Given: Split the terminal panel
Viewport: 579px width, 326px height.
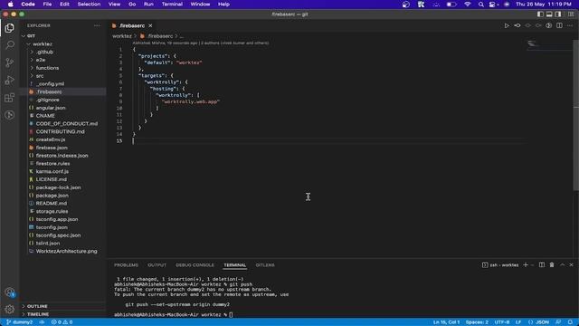Looking at the screenshot, I should pyautogui.click(x=542, y=265).
